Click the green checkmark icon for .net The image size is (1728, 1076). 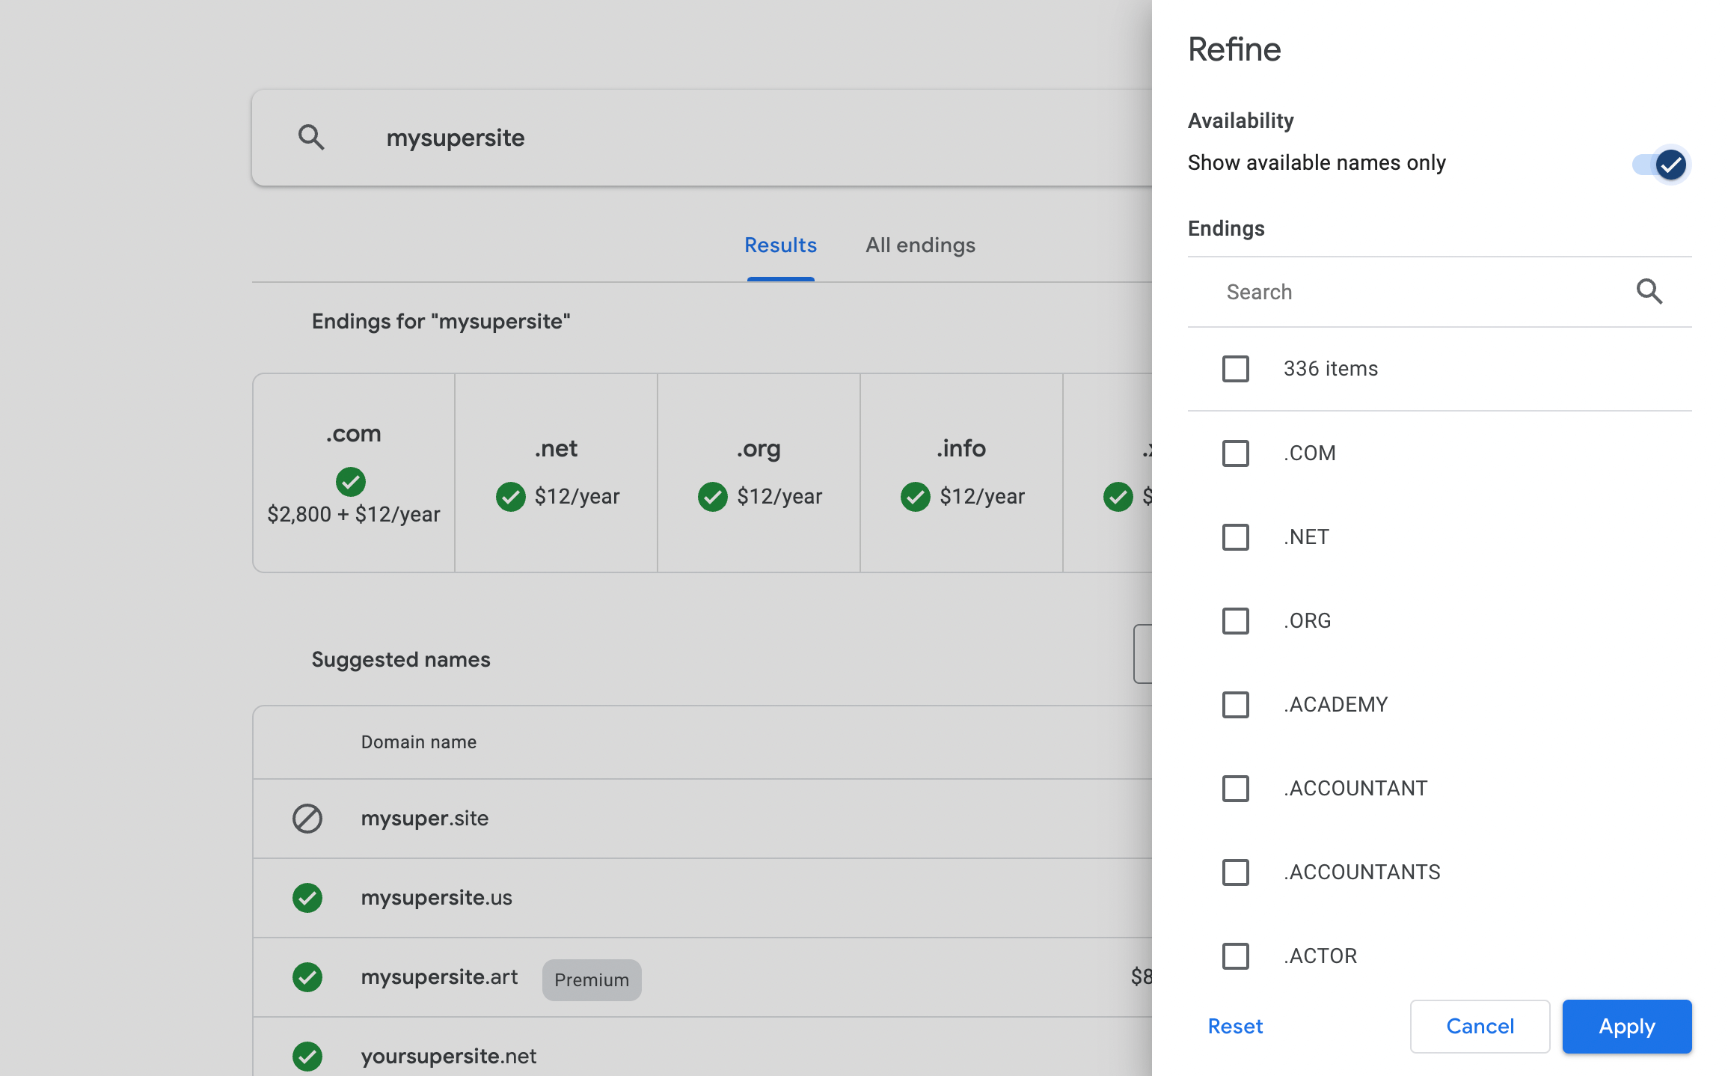pos(510,497)
